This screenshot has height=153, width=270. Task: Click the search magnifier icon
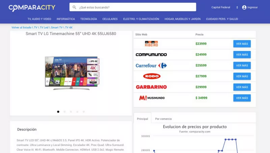tap(74, 7)
